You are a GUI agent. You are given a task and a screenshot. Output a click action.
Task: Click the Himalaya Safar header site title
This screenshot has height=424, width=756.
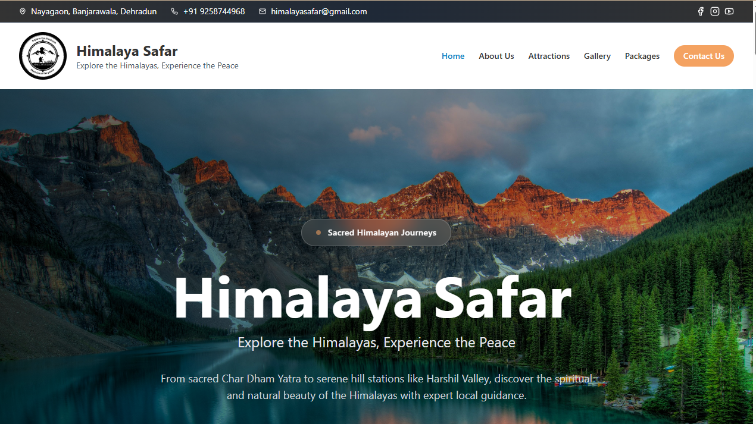click(x=127, y=51)
